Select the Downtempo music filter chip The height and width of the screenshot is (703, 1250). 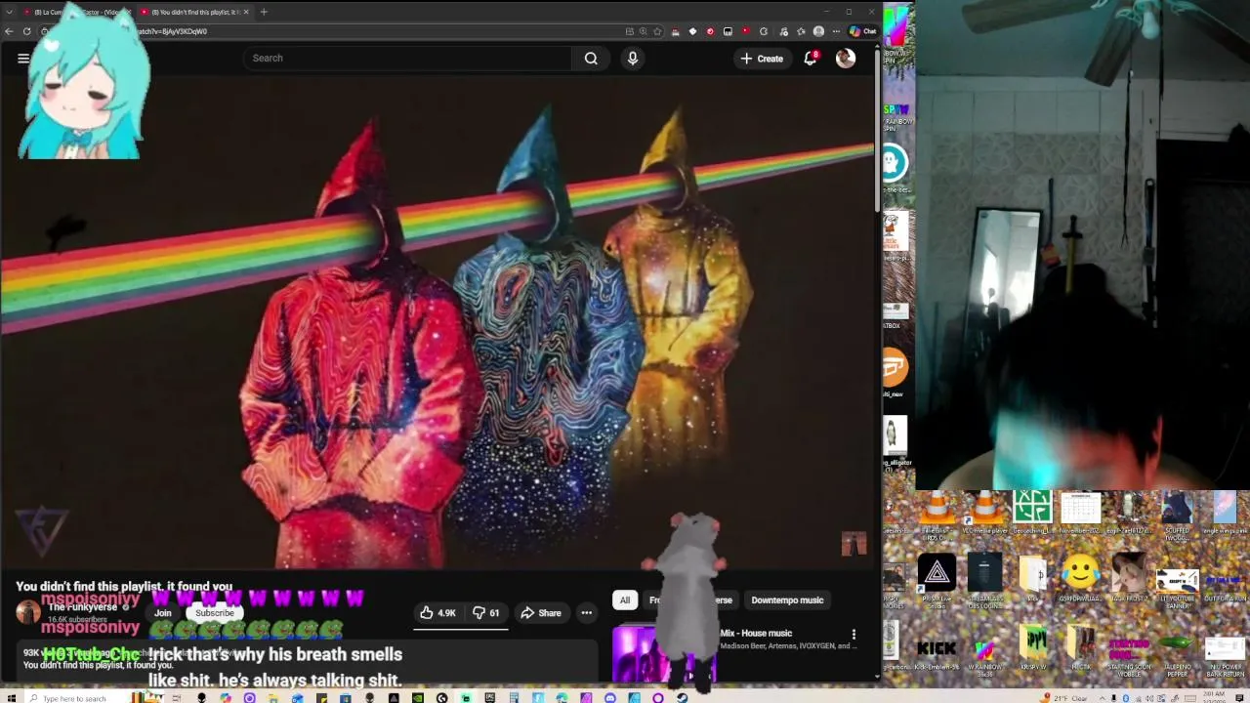(787, 600)
